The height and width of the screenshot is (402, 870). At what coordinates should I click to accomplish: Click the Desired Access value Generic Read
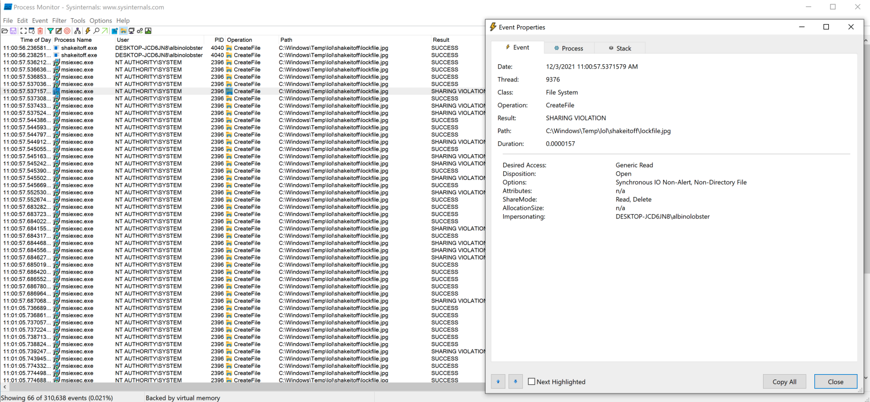pyautogui.click(x=634, y=165)
